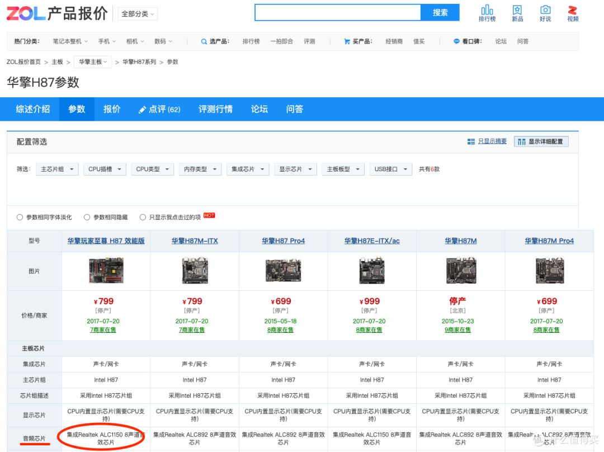
Task: Open the CPU类型 filter dropdown
Action: click(x=153, y=169)
